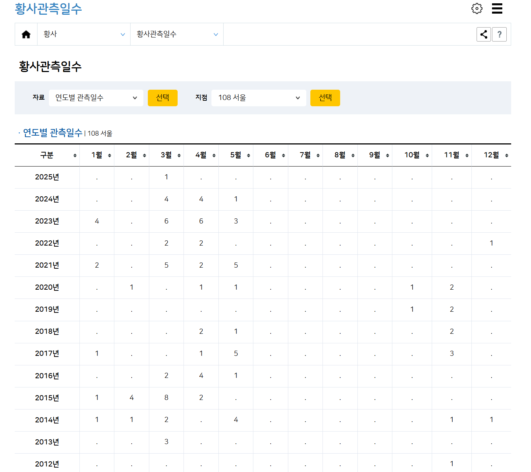This screenshot has width=531, height=472.
Task: Open the share icon
Action: tap(484, 34)
